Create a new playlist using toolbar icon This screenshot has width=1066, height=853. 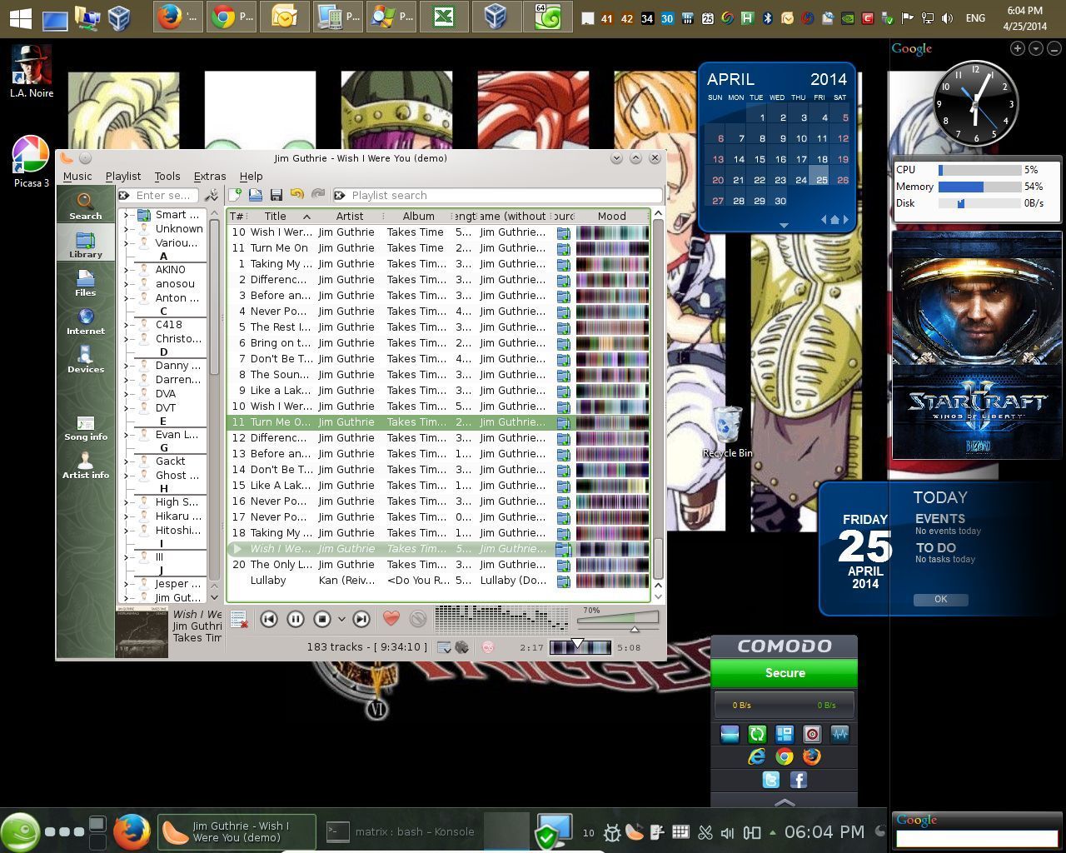(236, 195)
